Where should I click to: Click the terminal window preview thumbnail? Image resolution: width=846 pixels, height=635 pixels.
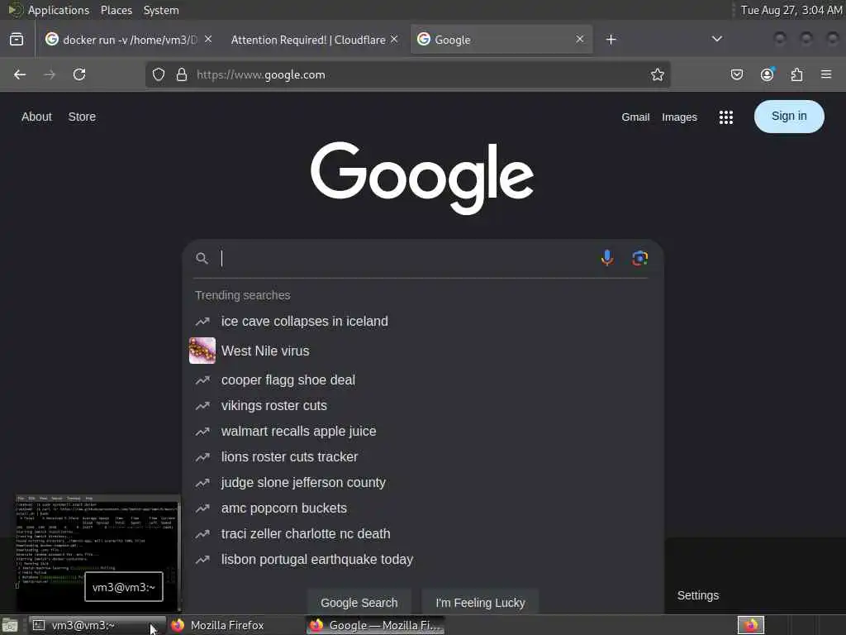tap(97, 551)
